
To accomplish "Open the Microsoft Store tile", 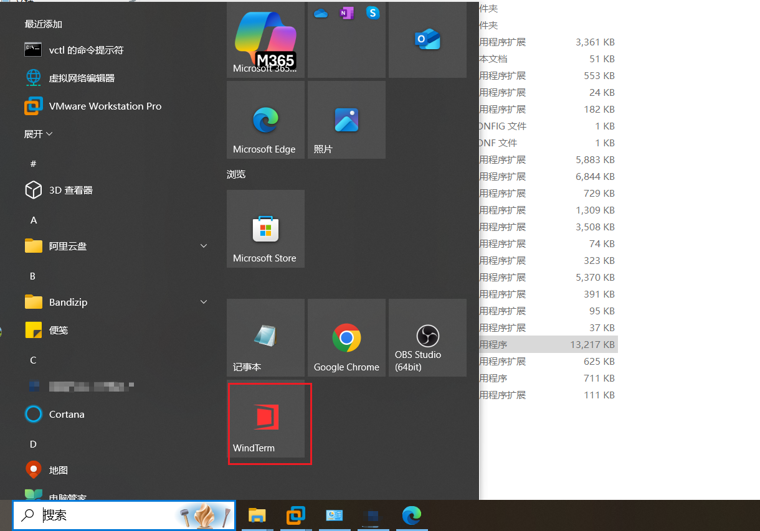I will (265, 228).
